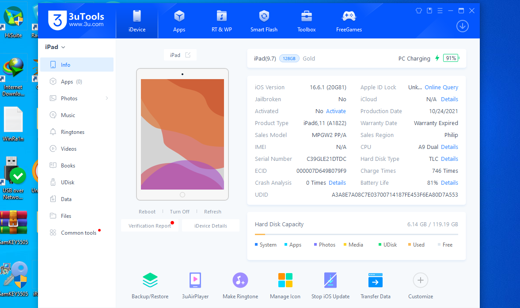
Task: Open the Verification Report
Action: pos(150,225)
